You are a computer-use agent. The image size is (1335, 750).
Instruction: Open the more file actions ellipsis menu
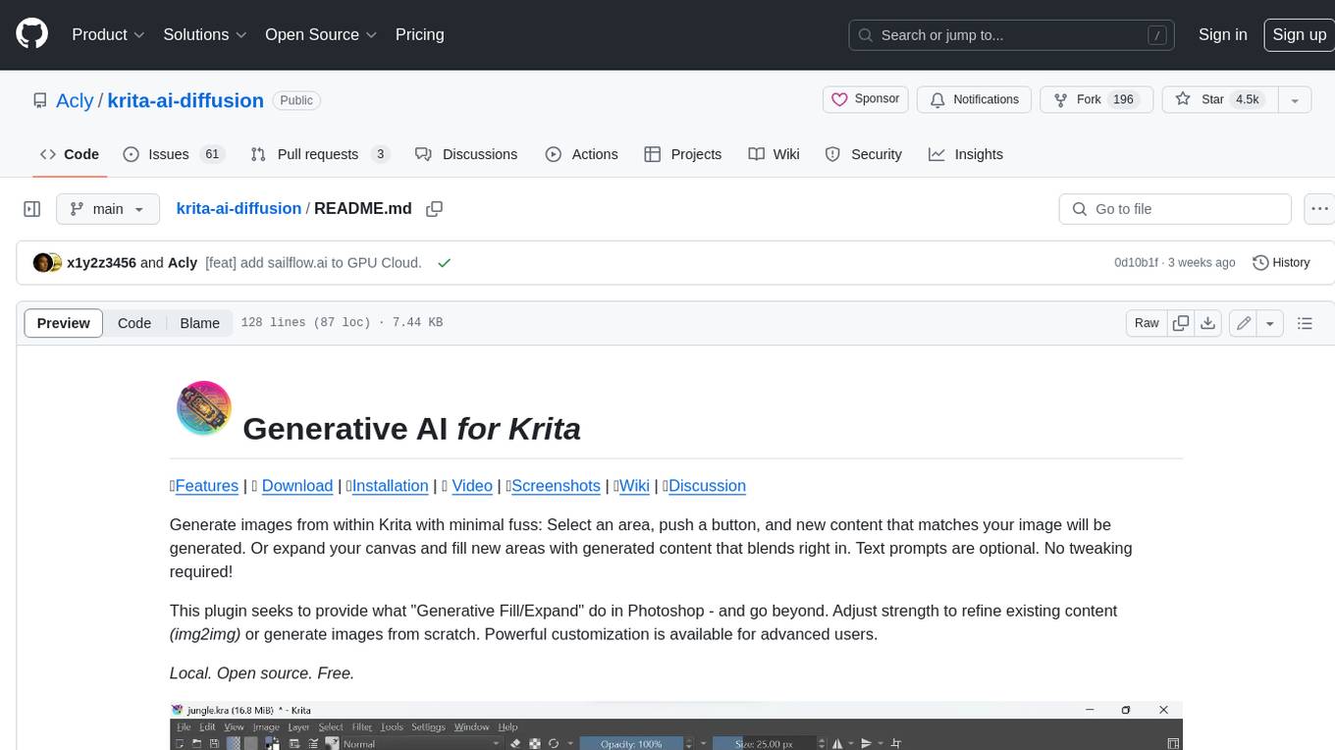[x=1319, y=209]
